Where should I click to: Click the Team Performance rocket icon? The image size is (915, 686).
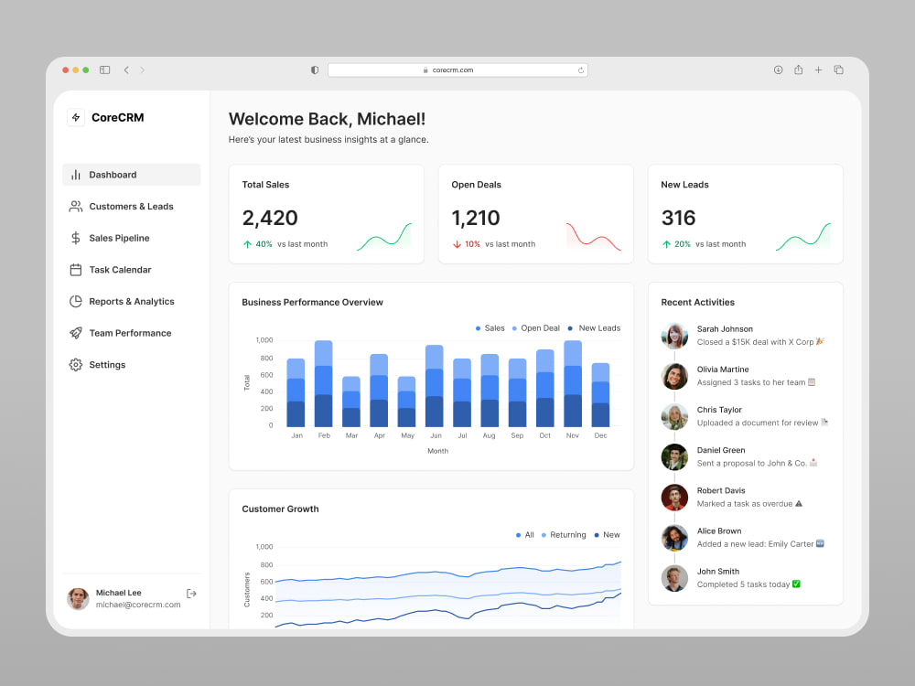click(76, 333)
